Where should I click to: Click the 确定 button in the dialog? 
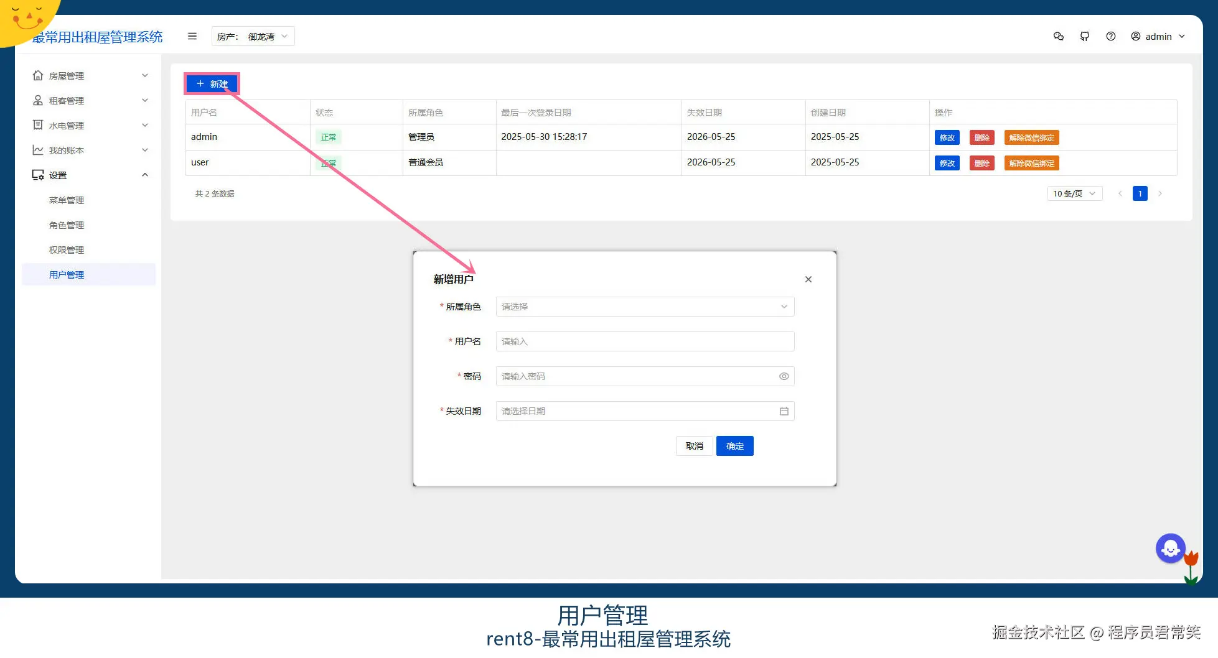coord(734,446)
